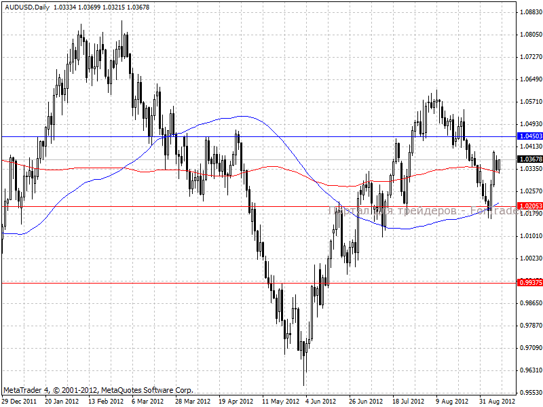The width and height of the screenshot is (543, 407).
Task: Click the 4 Jun 2012 date label
Action: pos(321,402)
